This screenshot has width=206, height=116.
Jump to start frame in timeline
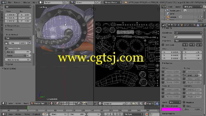click(105, 114)
